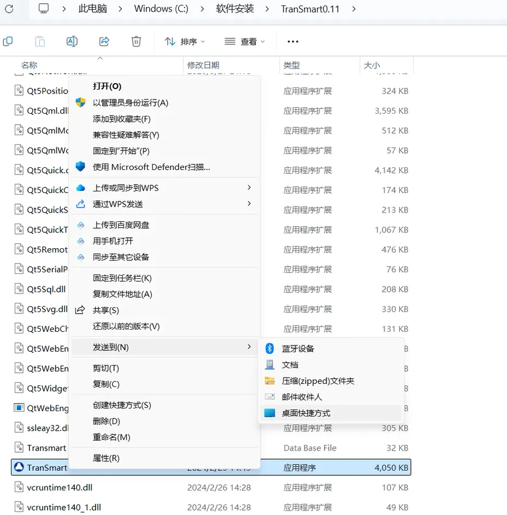Go to Windows (C:) in breadcrumb

click(x=161, y=9)
